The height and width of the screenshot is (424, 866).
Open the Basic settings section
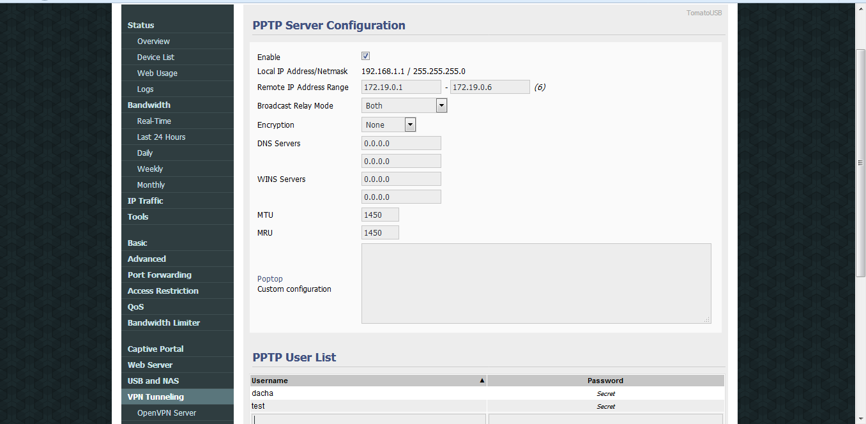(x=178, y=243)
